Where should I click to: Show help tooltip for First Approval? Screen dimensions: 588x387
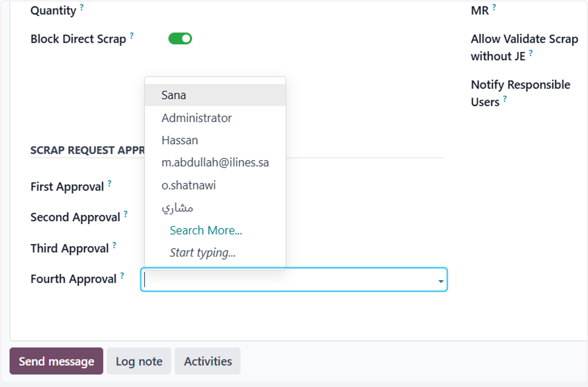(x=109, y=184)
